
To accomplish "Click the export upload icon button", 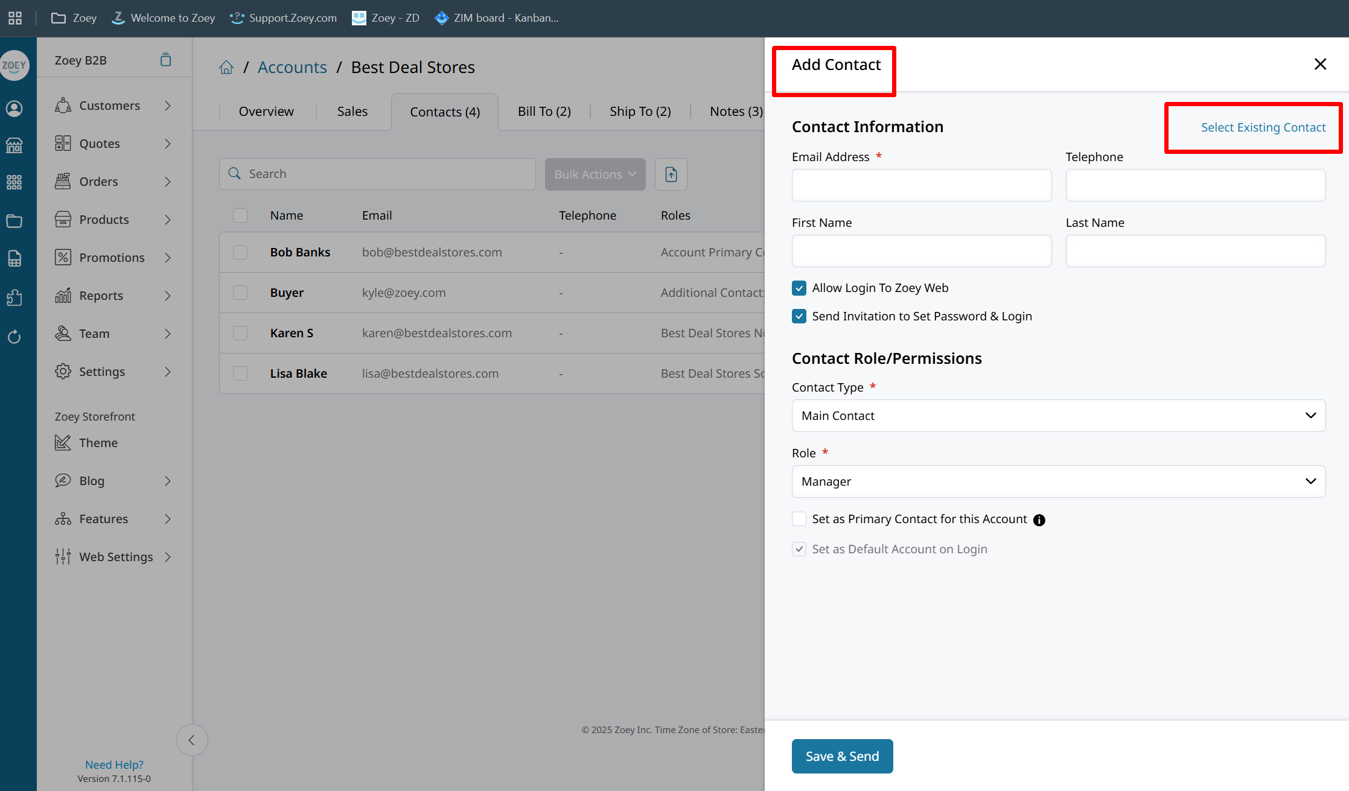I will (671, 174).
